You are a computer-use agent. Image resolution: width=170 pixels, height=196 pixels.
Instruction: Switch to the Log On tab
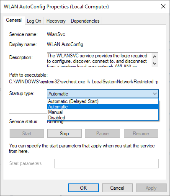[x=34, y=21]
